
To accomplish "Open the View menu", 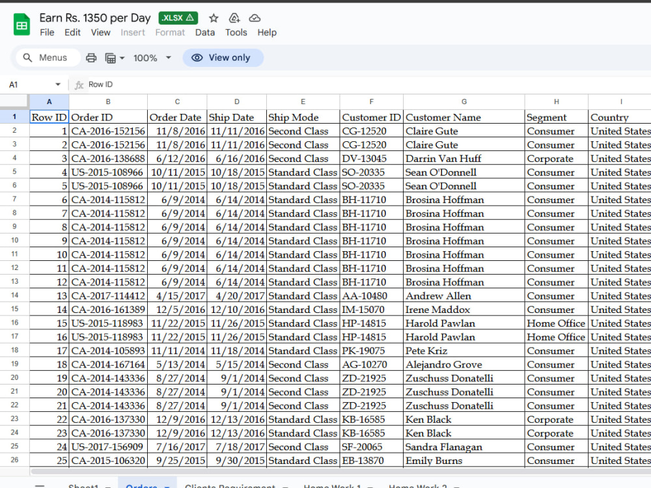I will [100, 33].
